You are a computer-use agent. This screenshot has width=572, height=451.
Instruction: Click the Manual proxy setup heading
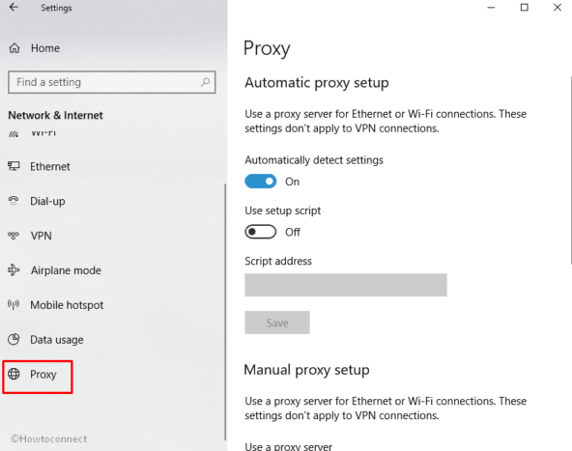click(x=306, y=370)
